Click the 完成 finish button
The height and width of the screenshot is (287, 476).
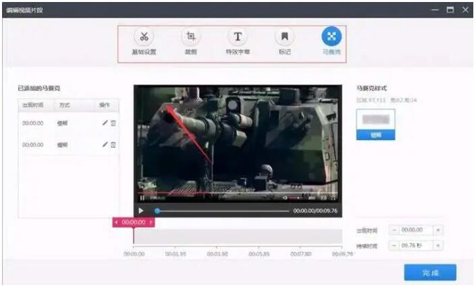click(x=430, y=272)
